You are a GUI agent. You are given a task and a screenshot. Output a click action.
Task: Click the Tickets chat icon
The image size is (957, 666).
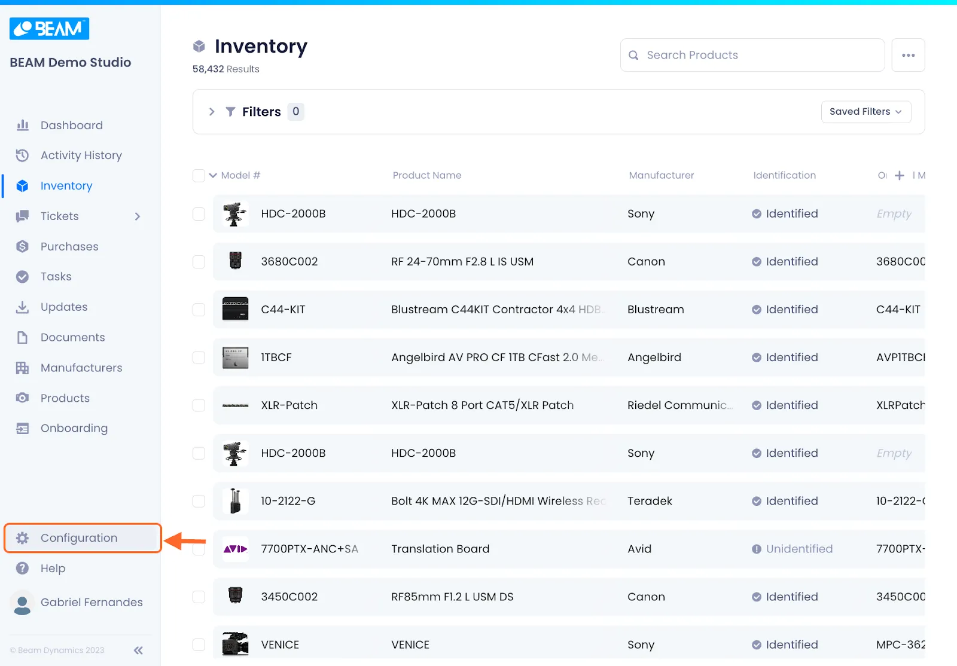tap(23, 216)
